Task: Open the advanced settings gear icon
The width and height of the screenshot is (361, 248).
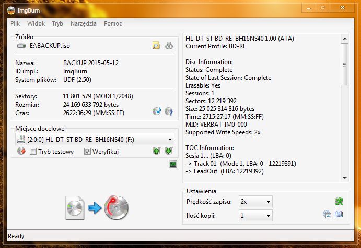Action: point(327,215)
